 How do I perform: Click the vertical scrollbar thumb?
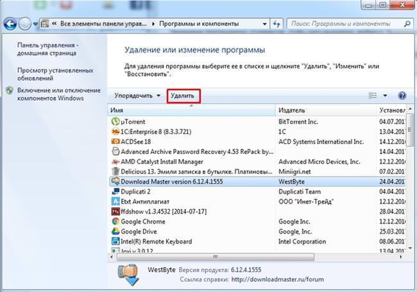(x=410, y=130)
